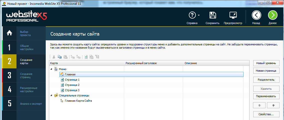Open the Свойства... properties button
This screenshot has height=120, width=284.
coord(266,114)
